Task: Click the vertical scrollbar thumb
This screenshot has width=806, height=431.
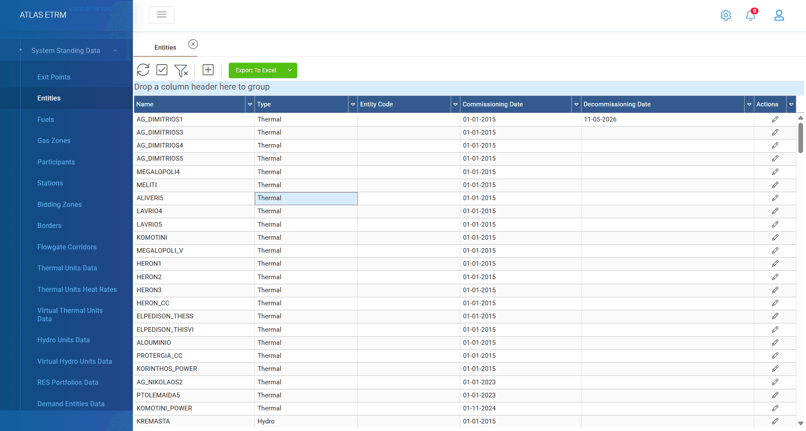Action: (x=801, y=138)
